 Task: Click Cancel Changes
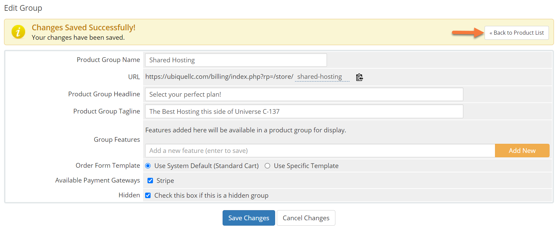pos(306,218)
